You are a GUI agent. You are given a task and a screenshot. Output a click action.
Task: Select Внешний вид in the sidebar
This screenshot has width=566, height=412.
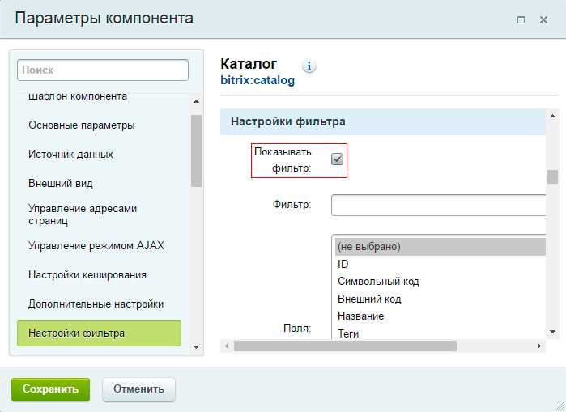[x=61, y=183]
